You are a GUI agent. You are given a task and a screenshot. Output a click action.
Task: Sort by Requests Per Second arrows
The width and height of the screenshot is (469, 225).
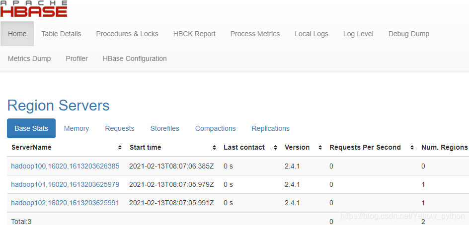coord(412,147)
